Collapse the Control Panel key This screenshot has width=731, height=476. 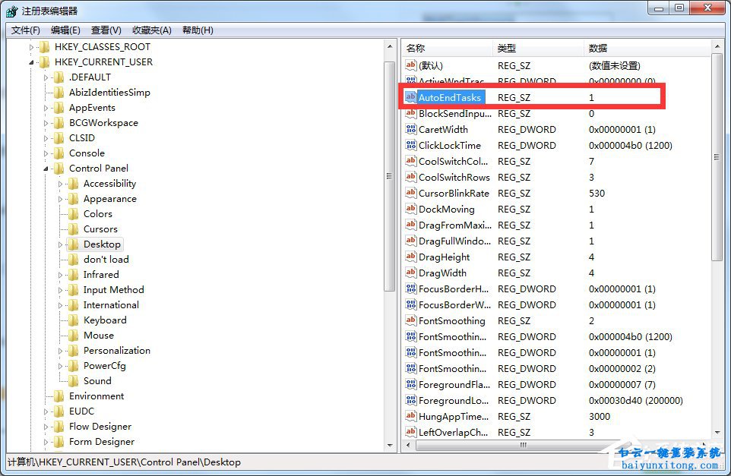click(46, 168)
